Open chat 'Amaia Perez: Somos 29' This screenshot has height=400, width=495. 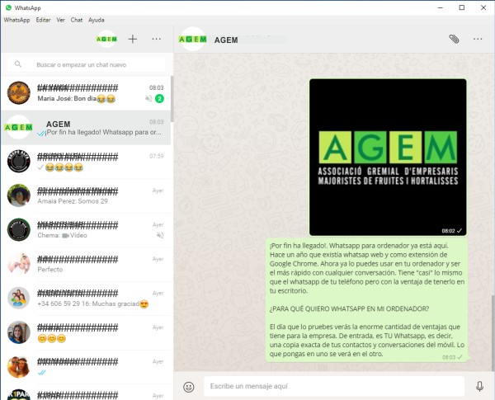pos(86,195)
